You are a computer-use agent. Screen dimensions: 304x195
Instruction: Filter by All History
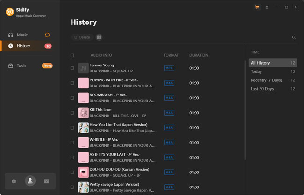point(273,63)
